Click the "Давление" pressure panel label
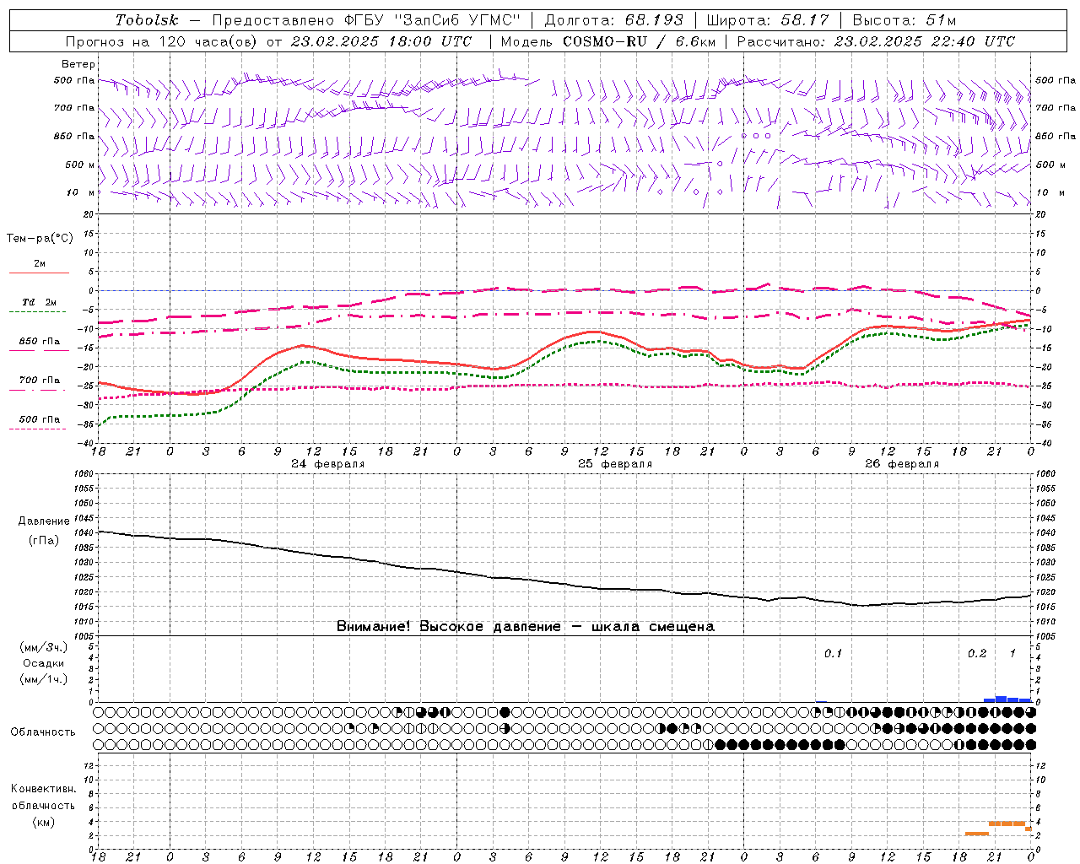Screen dimensions: 1080x864 [44, 521]
